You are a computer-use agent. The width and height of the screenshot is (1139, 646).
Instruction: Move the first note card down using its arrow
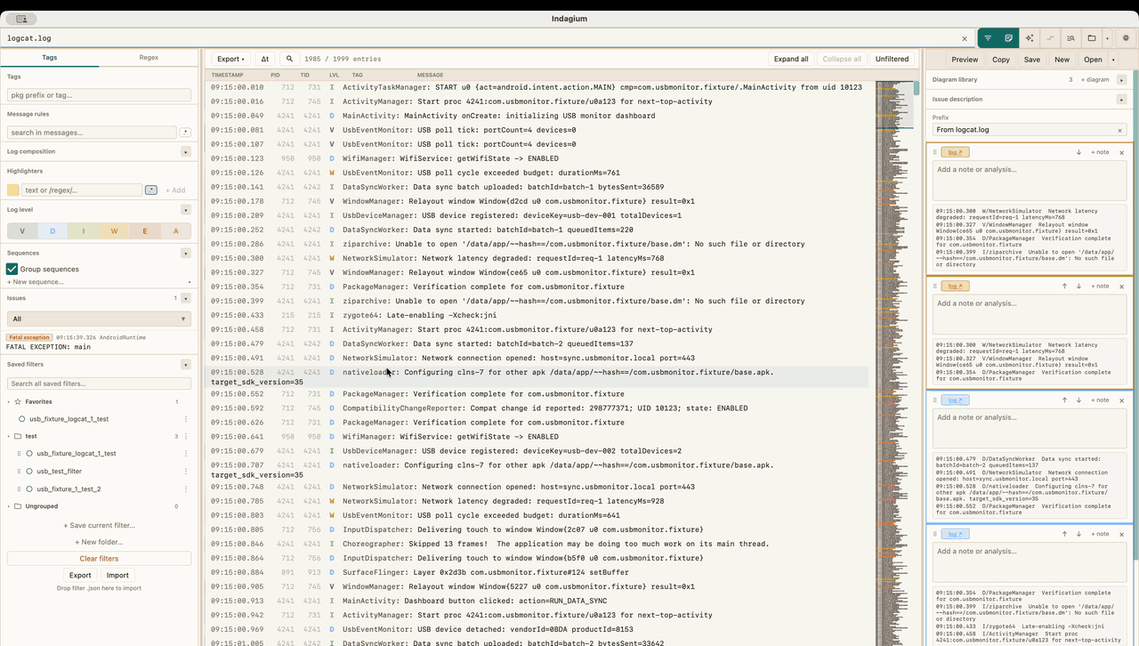point(1078,152)
